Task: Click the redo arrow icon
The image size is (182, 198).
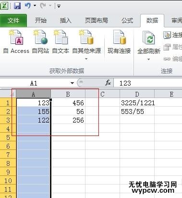Action: click(x=43, y=6)
